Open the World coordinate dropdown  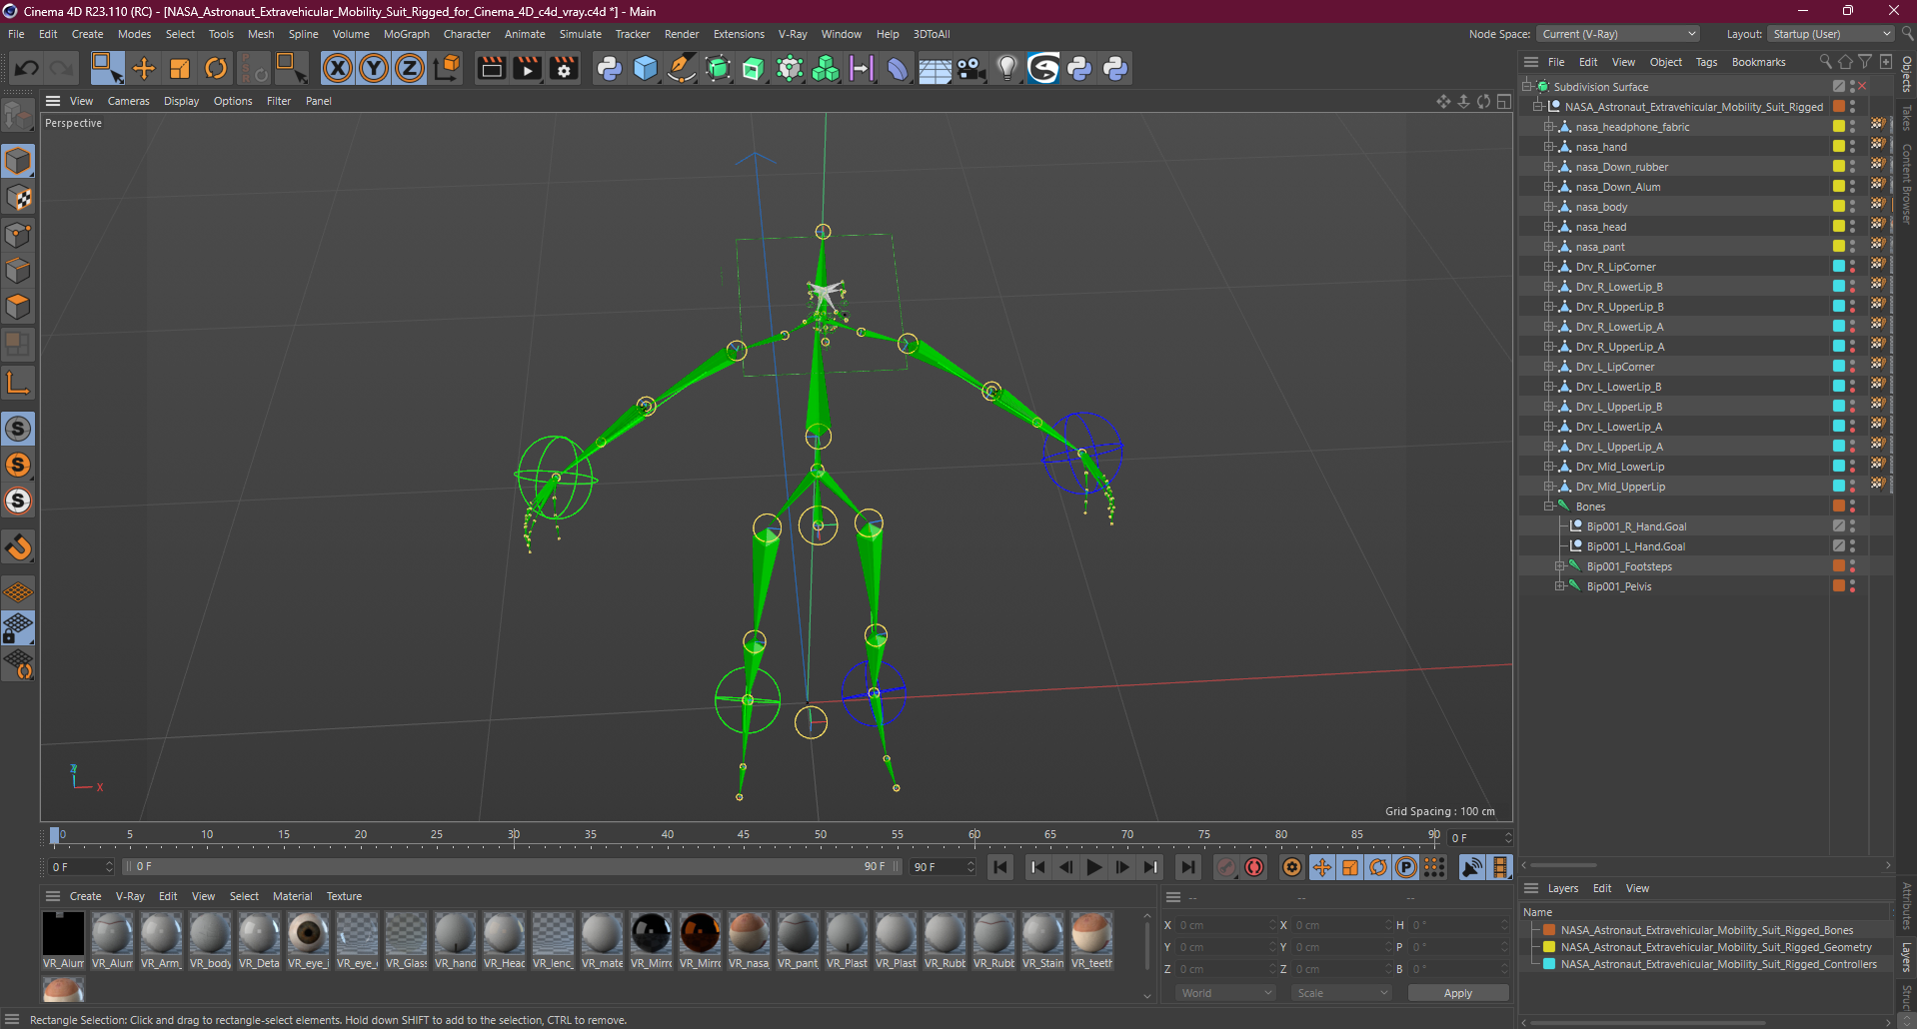(x=1225, y=993)
